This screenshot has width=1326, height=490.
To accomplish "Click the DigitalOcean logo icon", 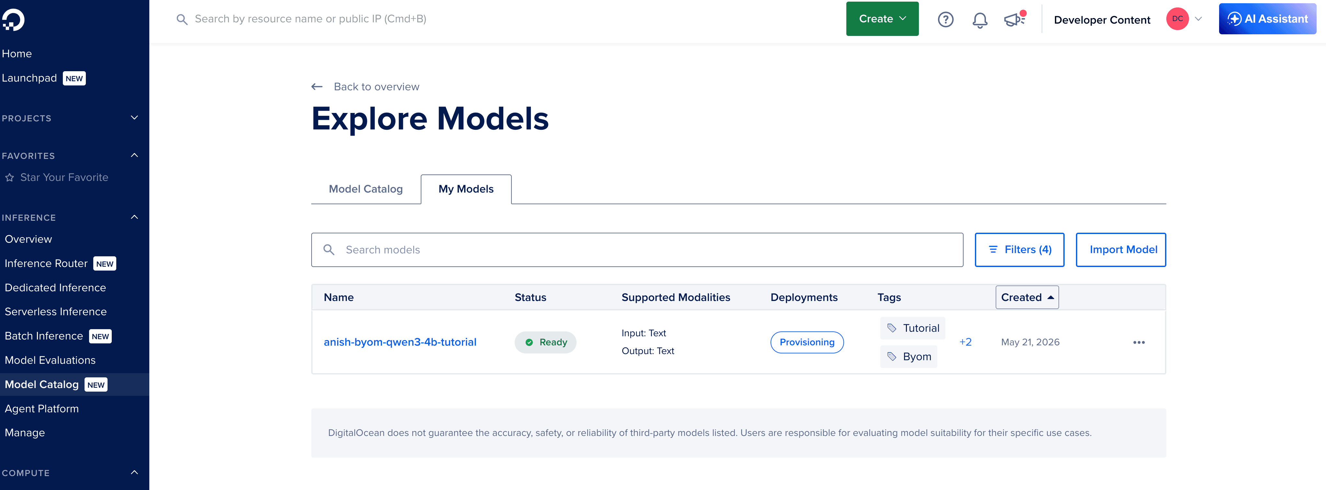I will (x=13, y=20).
